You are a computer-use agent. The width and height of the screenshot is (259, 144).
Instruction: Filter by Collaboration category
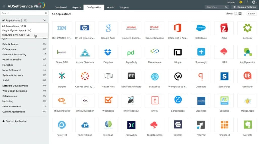pyautogui.click(x=24, y=96)
